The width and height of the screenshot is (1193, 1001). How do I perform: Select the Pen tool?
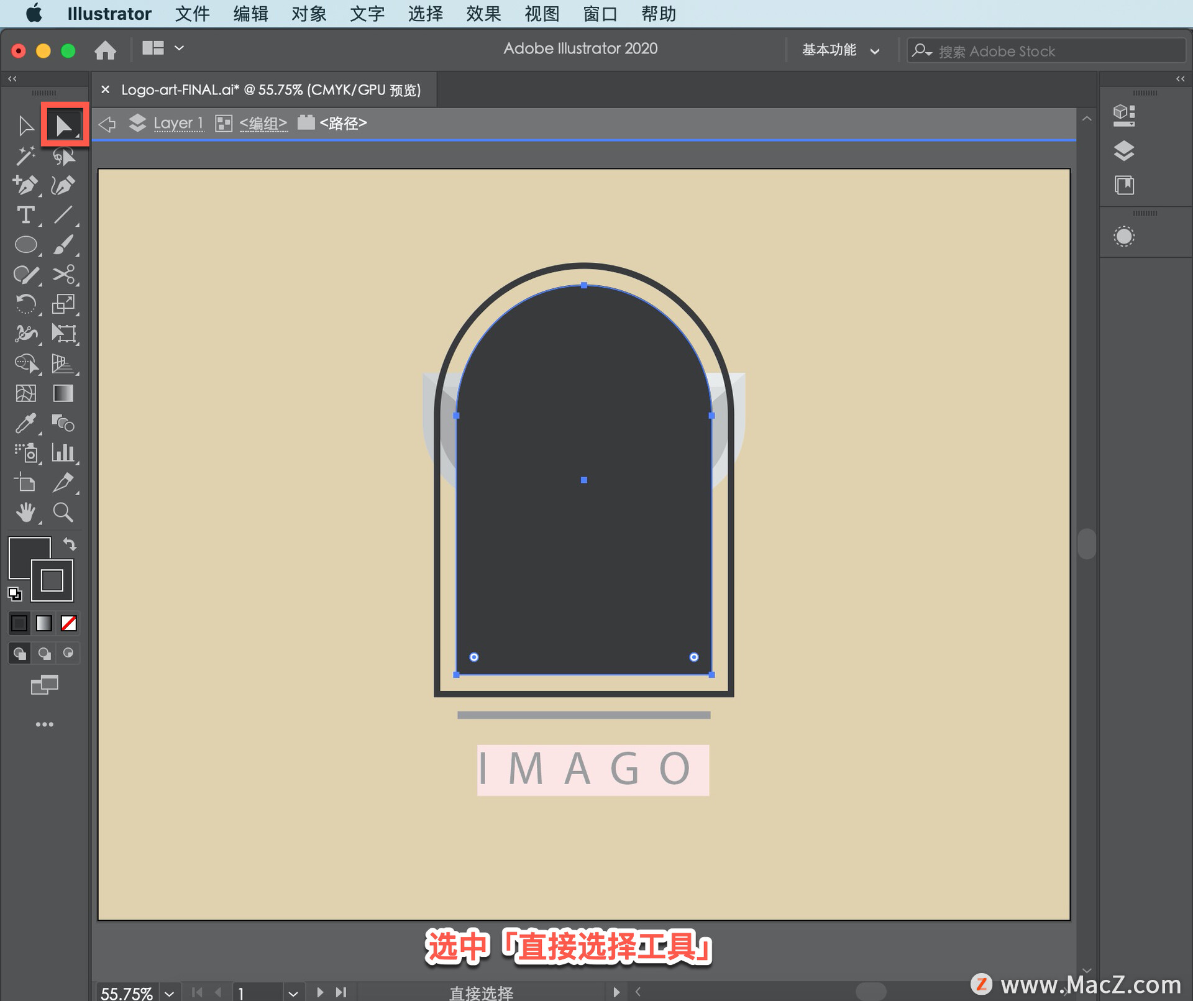(x=25, y=185)
